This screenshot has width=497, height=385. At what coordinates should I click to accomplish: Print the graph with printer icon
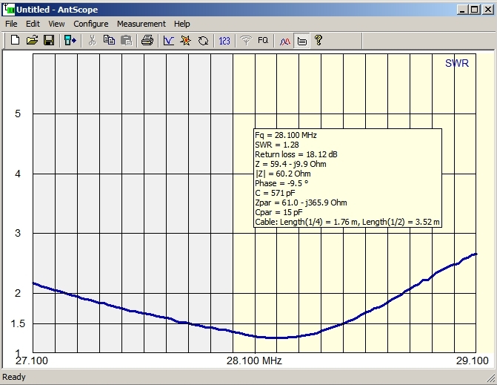(147, 40)
